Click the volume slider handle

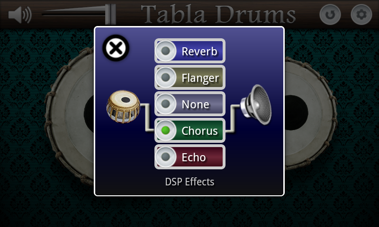coord(110,14)
